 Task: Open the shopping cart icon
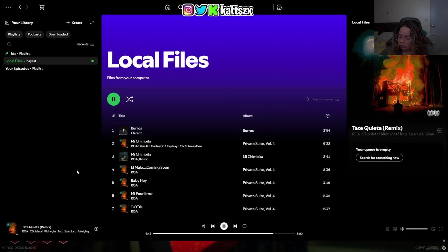(42, 7)
